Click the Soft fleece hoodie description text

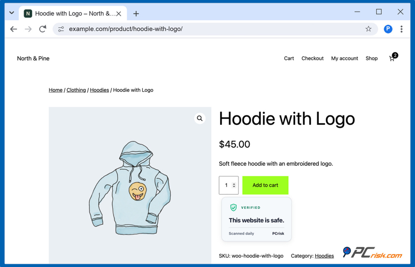[x=276, y=164]
